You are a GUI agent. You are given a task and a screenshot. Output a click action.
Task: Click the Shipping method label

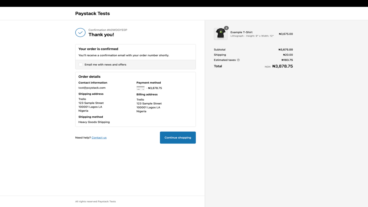91,117
